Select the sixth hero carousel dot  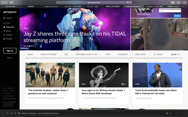pyautogui.click(x=33, y=46)
